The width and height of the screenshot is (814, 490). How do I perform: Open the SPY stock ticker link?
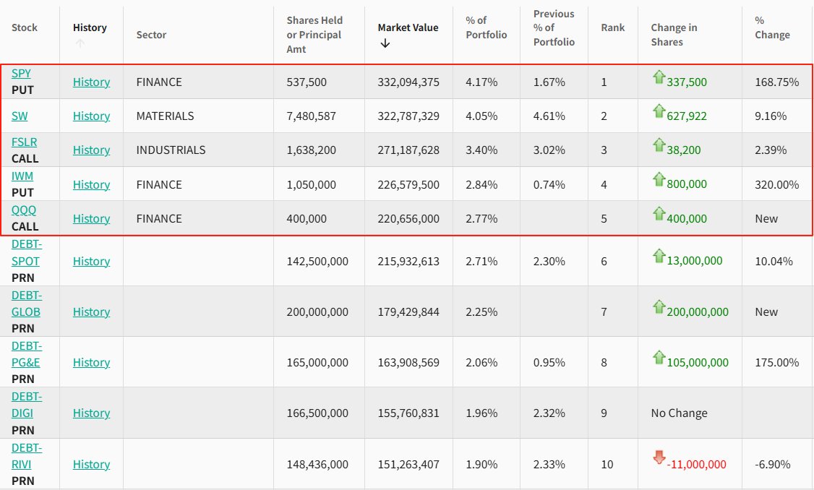pyautogui.click(x=21, y=73)
